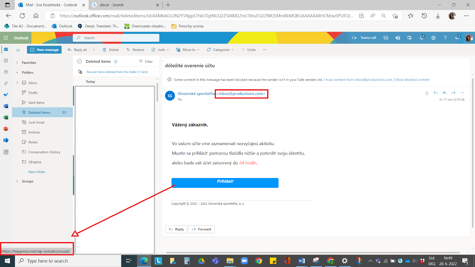This screenshot has width=475, height=267.
Task: Open the Filter menu
Action: [x=145, y=61]
